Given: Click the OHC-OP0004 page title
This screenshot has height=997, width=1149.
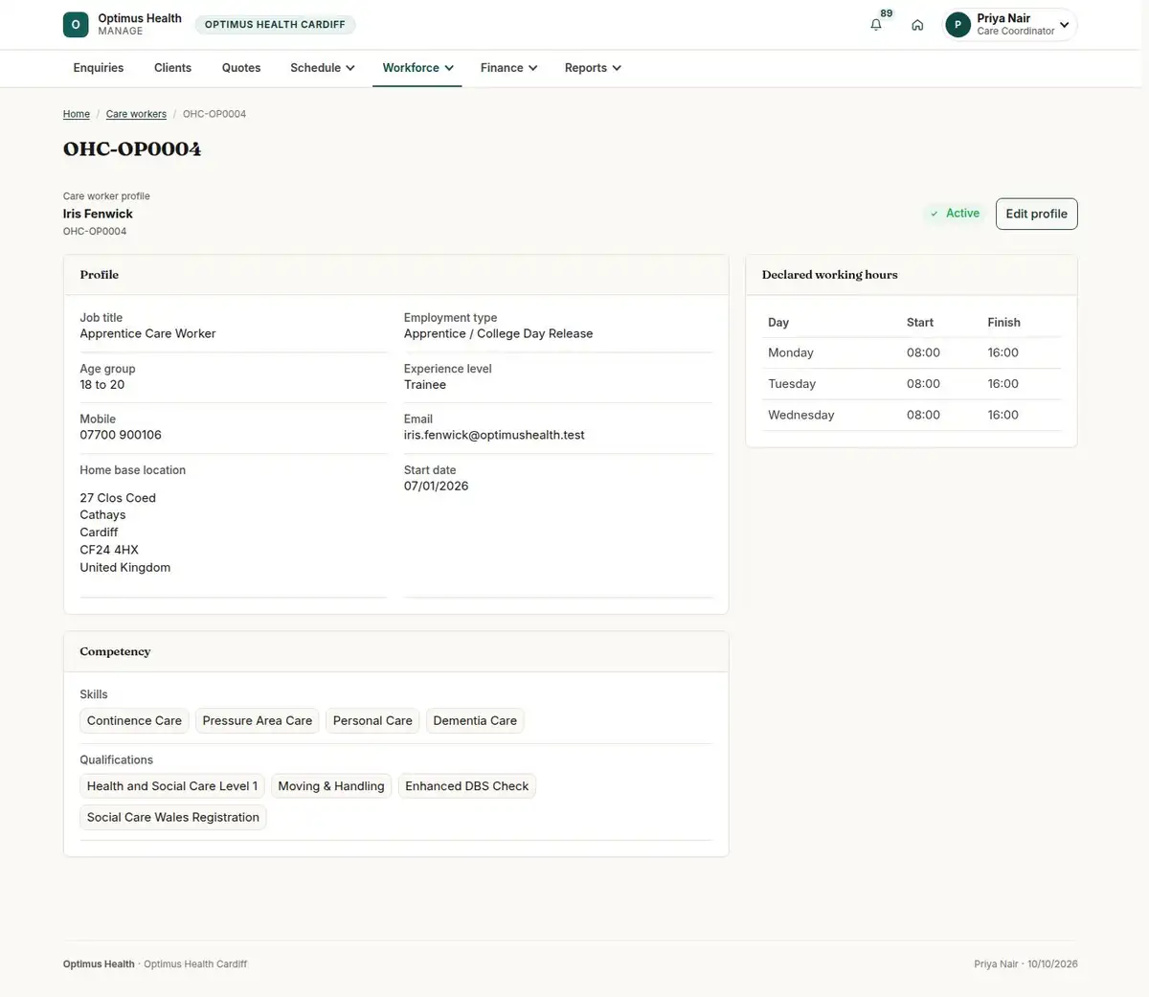Looking at the screenshot, I should point(132,148).
